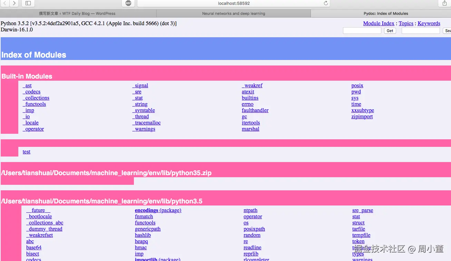This screenshot has width=451, height=261.
Task: Open the test module link
Action: point(27,152)
